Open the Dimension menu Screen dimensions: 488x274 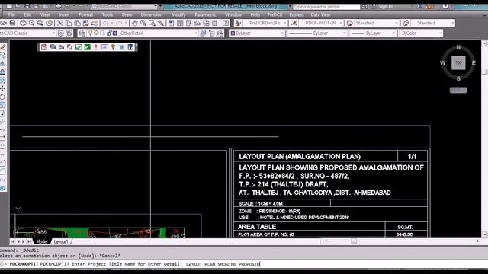[152, 14]
